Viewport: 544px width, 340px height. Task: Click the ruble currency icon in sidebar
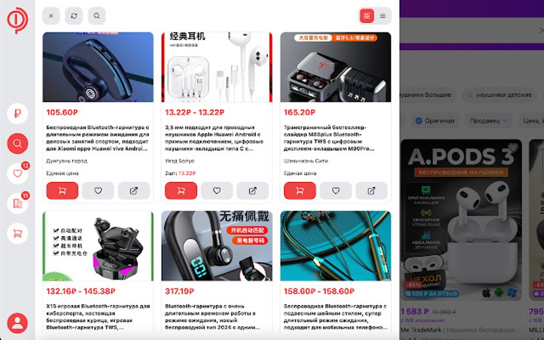tap(18, 114)
